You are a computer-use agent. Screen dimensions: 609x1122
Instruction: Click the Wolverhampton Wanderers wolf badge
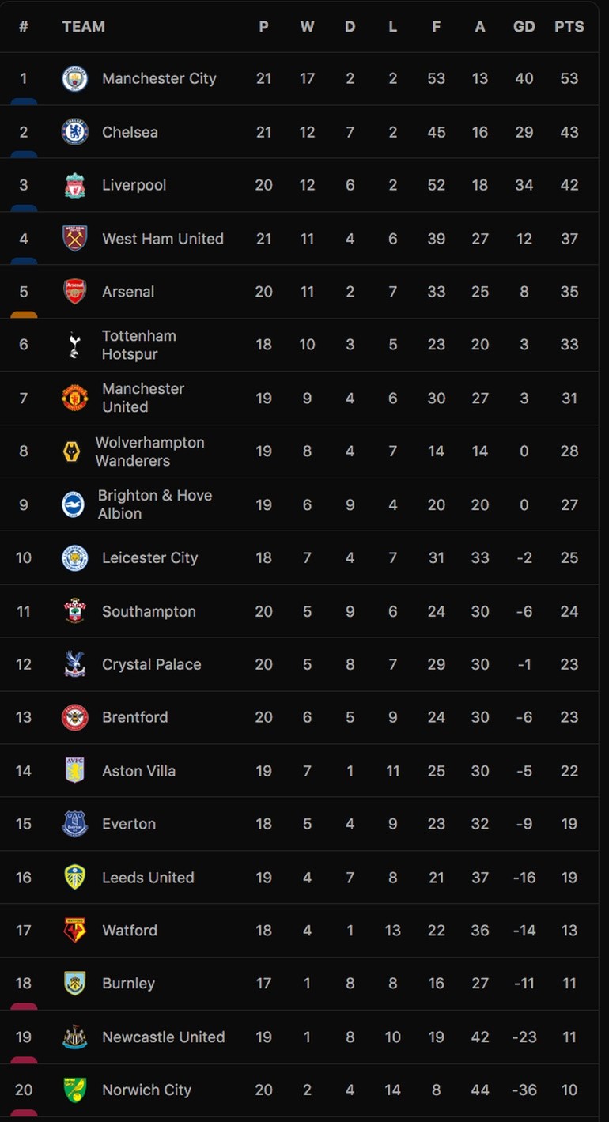(74, 451)
